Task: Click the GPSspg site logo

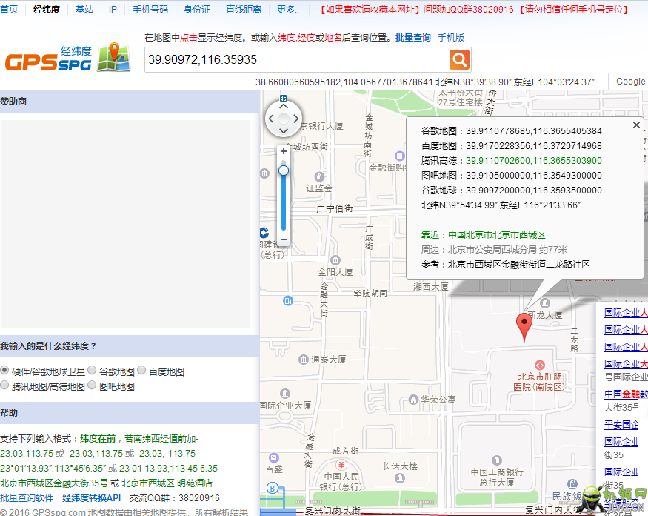Action: pyautogui.click(x=68, y=58)
